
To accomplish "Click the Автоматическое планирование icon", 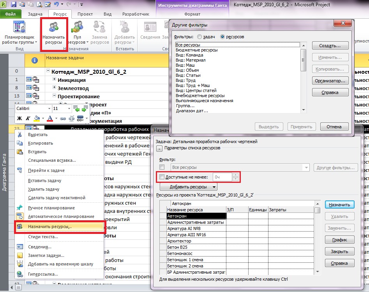I will [20, 216].
